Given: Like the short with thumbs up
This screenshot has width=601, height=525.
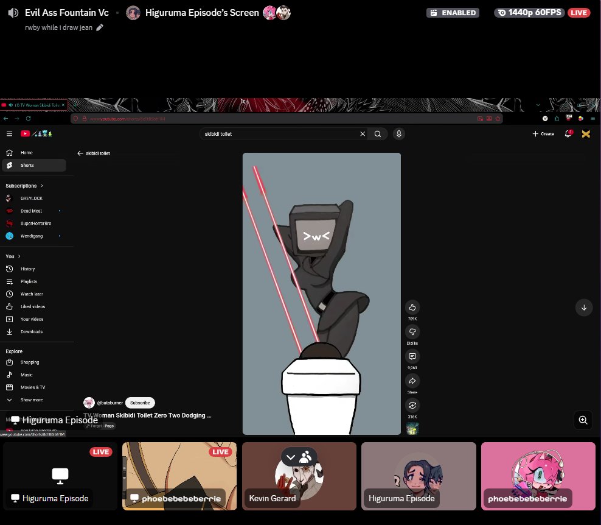Looking at the screenshot, I should click(412, 308).
